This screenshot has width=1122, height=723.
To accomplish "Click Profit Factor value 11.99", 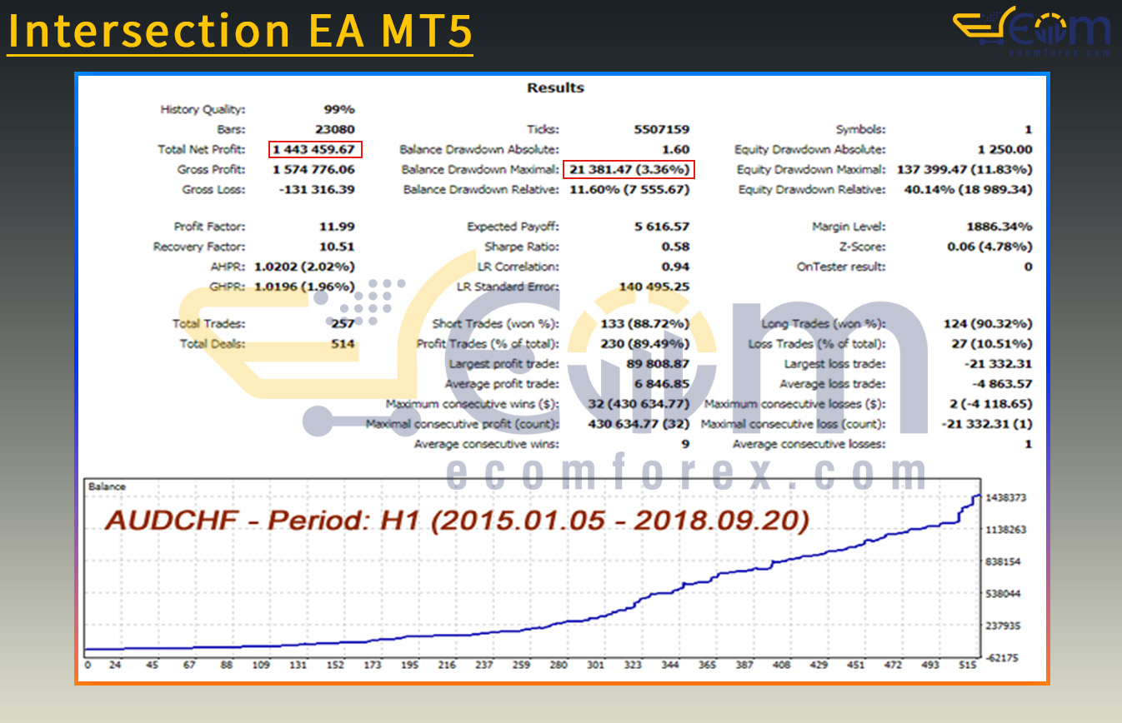I will point(339,227).
